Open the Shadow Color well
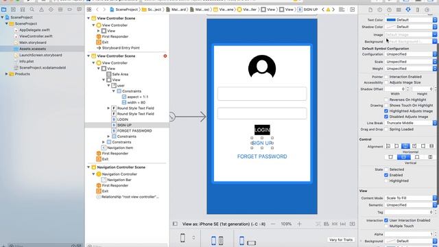This screenshot has width=439, height=247. coord(411,27)
